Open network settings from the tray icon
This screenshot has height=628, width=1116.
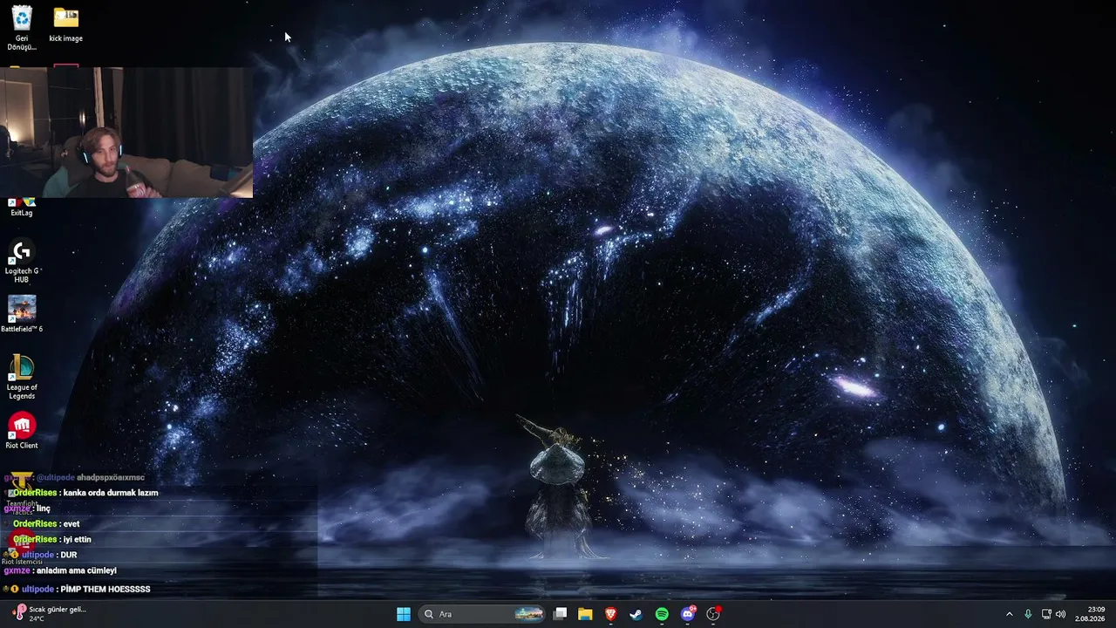(x=1046, y=614)
